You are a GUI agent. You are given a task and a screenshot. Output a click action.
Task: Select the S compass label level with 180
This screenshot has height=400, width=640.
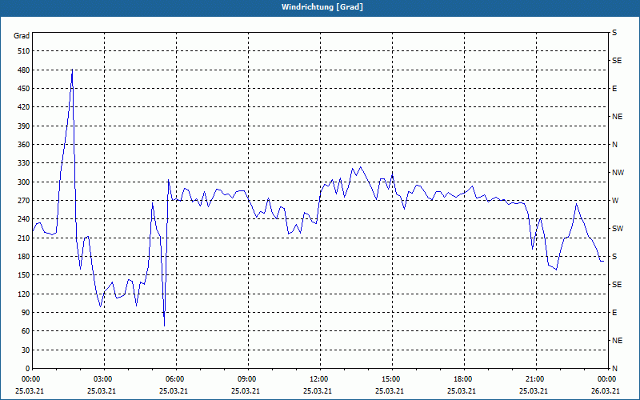coord(614,257)
